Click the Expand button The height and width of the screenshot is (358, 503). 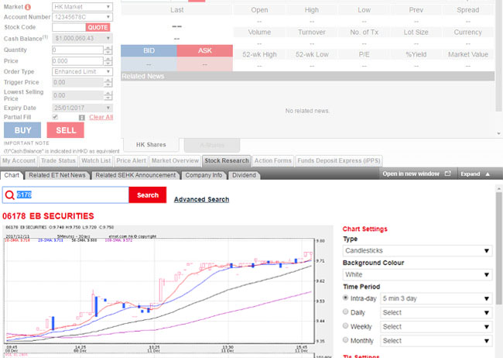click(x=476, y=174)
